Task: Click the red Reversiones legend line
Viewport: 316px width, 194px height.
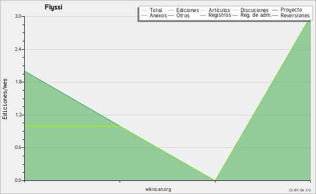Action: pyautogui.click(x=275, y=15)
